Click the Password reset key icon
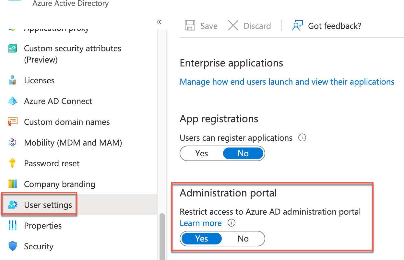 pyautogui.click(x=12, y=163)
